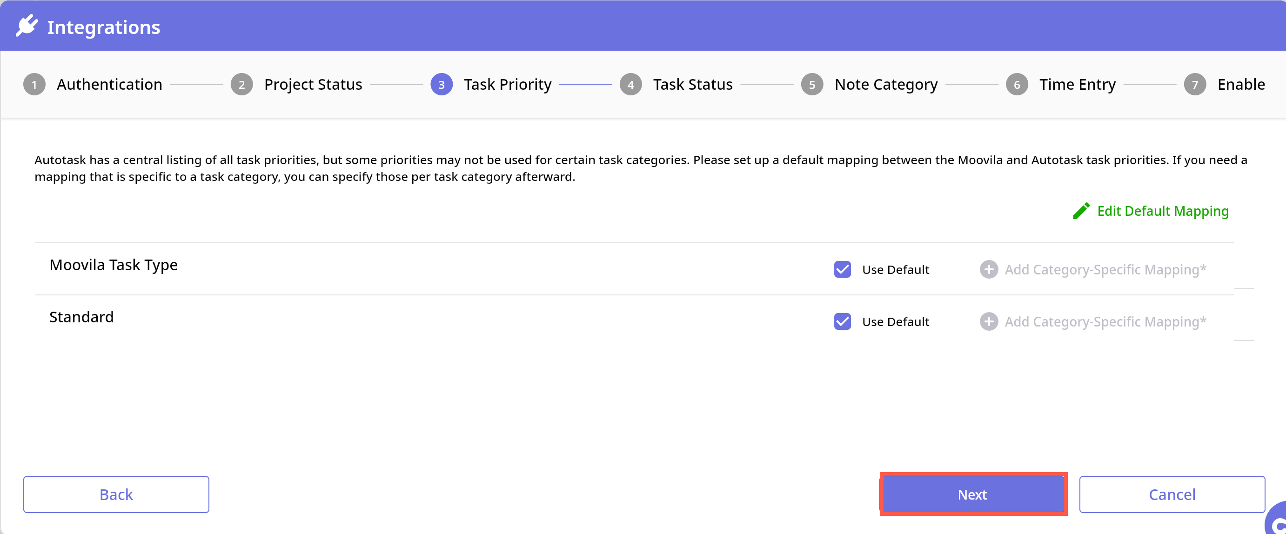This screenshot has width=1286, height=534.
Task: Click step 6 circle for Time Entry
Action: (1017, 85)
